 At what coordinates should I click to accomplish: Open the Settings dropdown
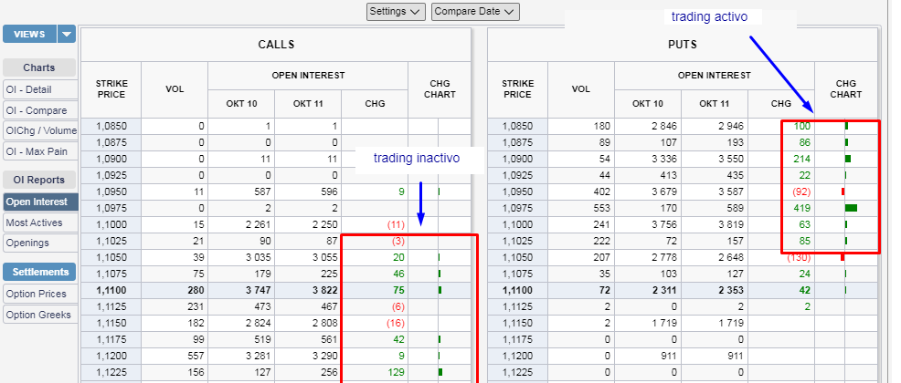(x=396, y=12)
